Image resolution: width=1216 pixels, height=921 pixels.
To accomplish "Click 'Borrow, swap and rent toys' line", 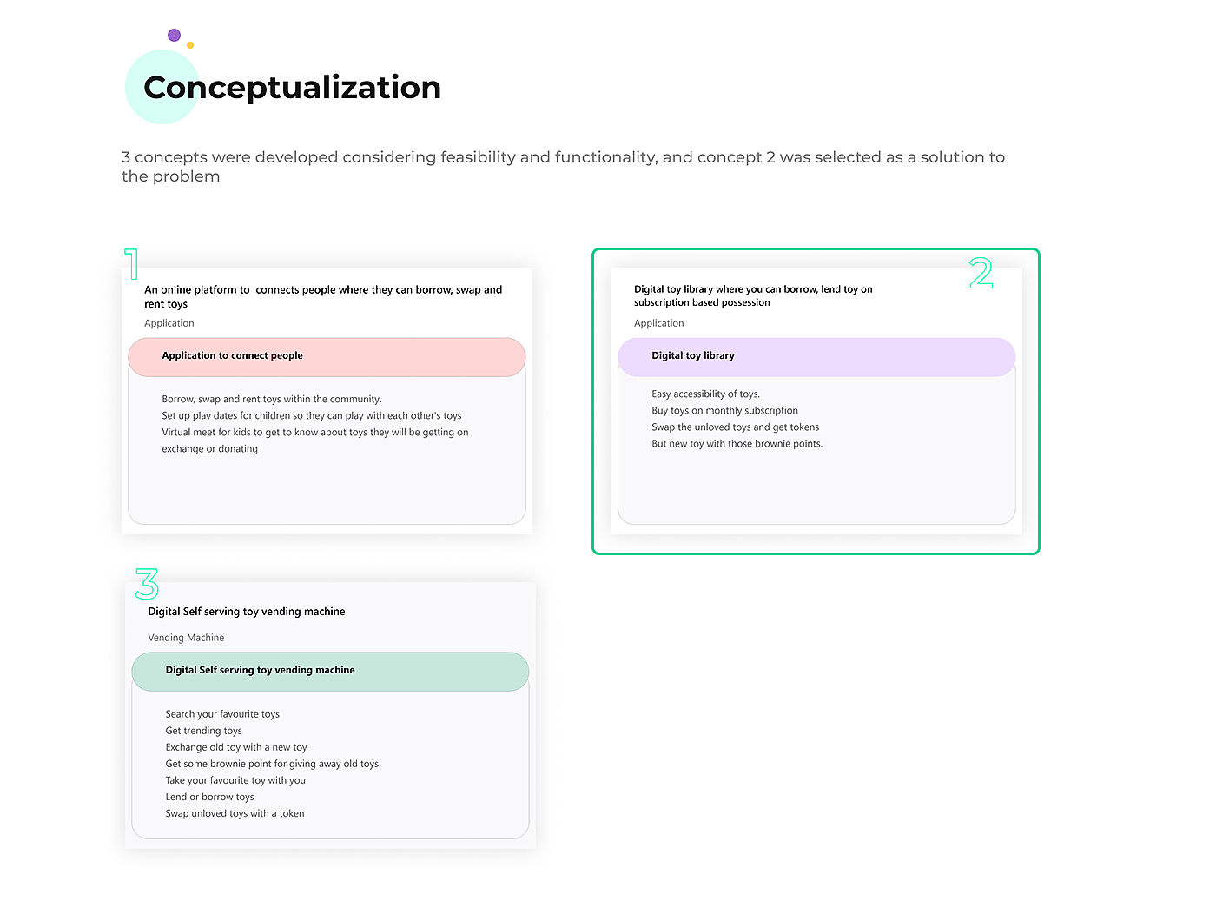I will click(x=271, y=400).
